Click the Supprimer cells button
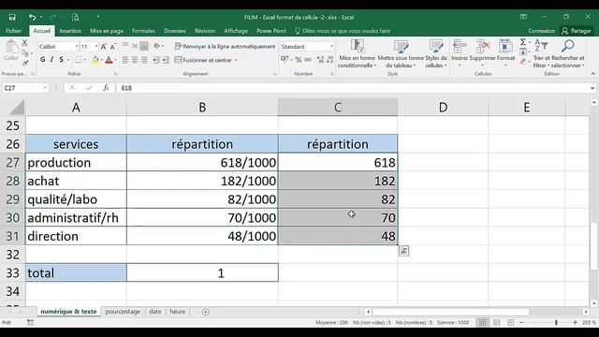Screen dimensions: 599x337 point(482,53)
